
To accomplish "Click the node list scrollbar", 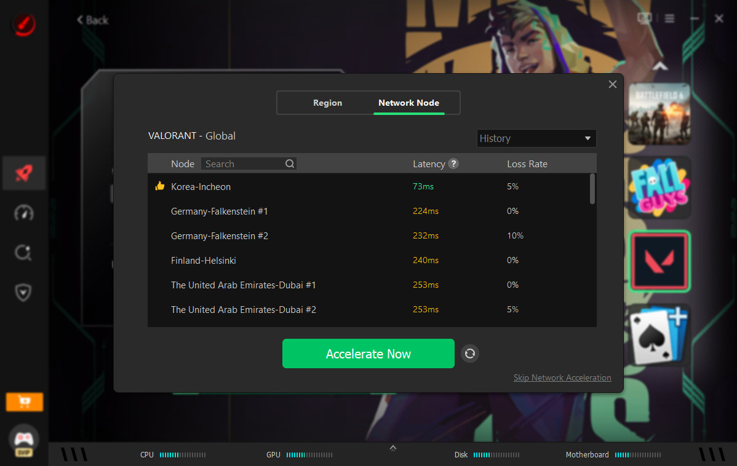I will [592, 189].
